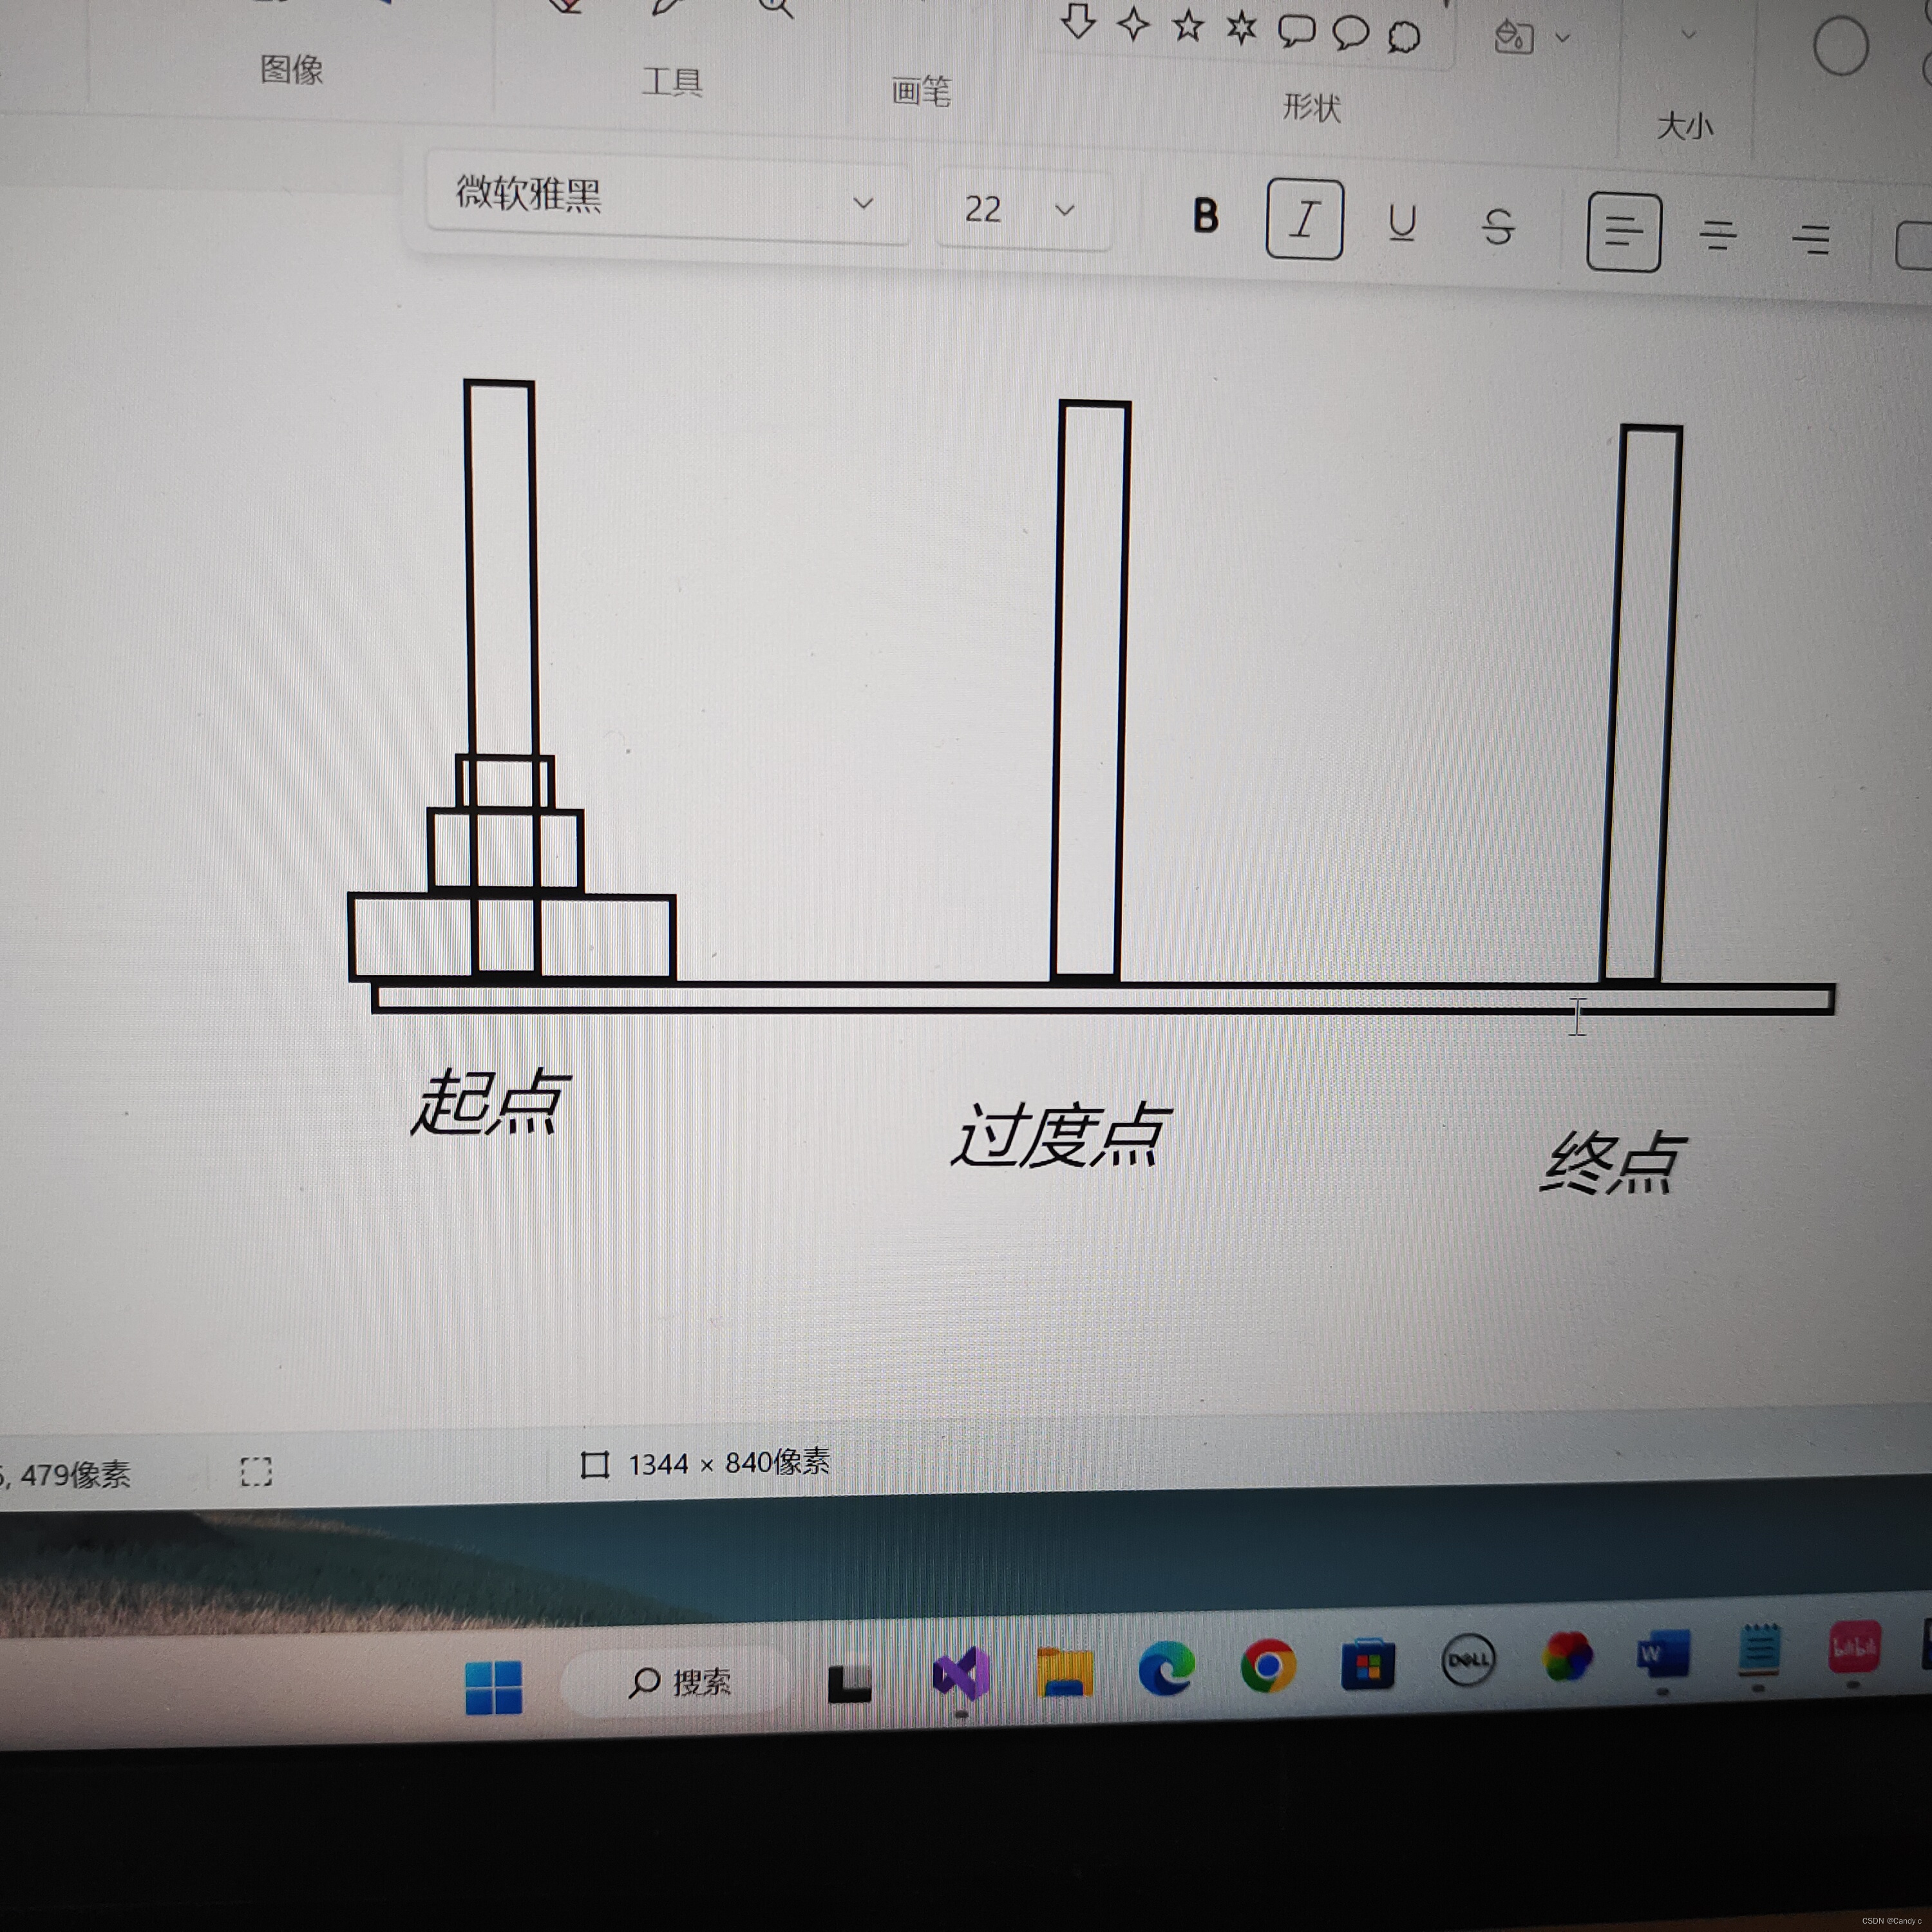Toggle italic text formatting

pos(1304,220)
